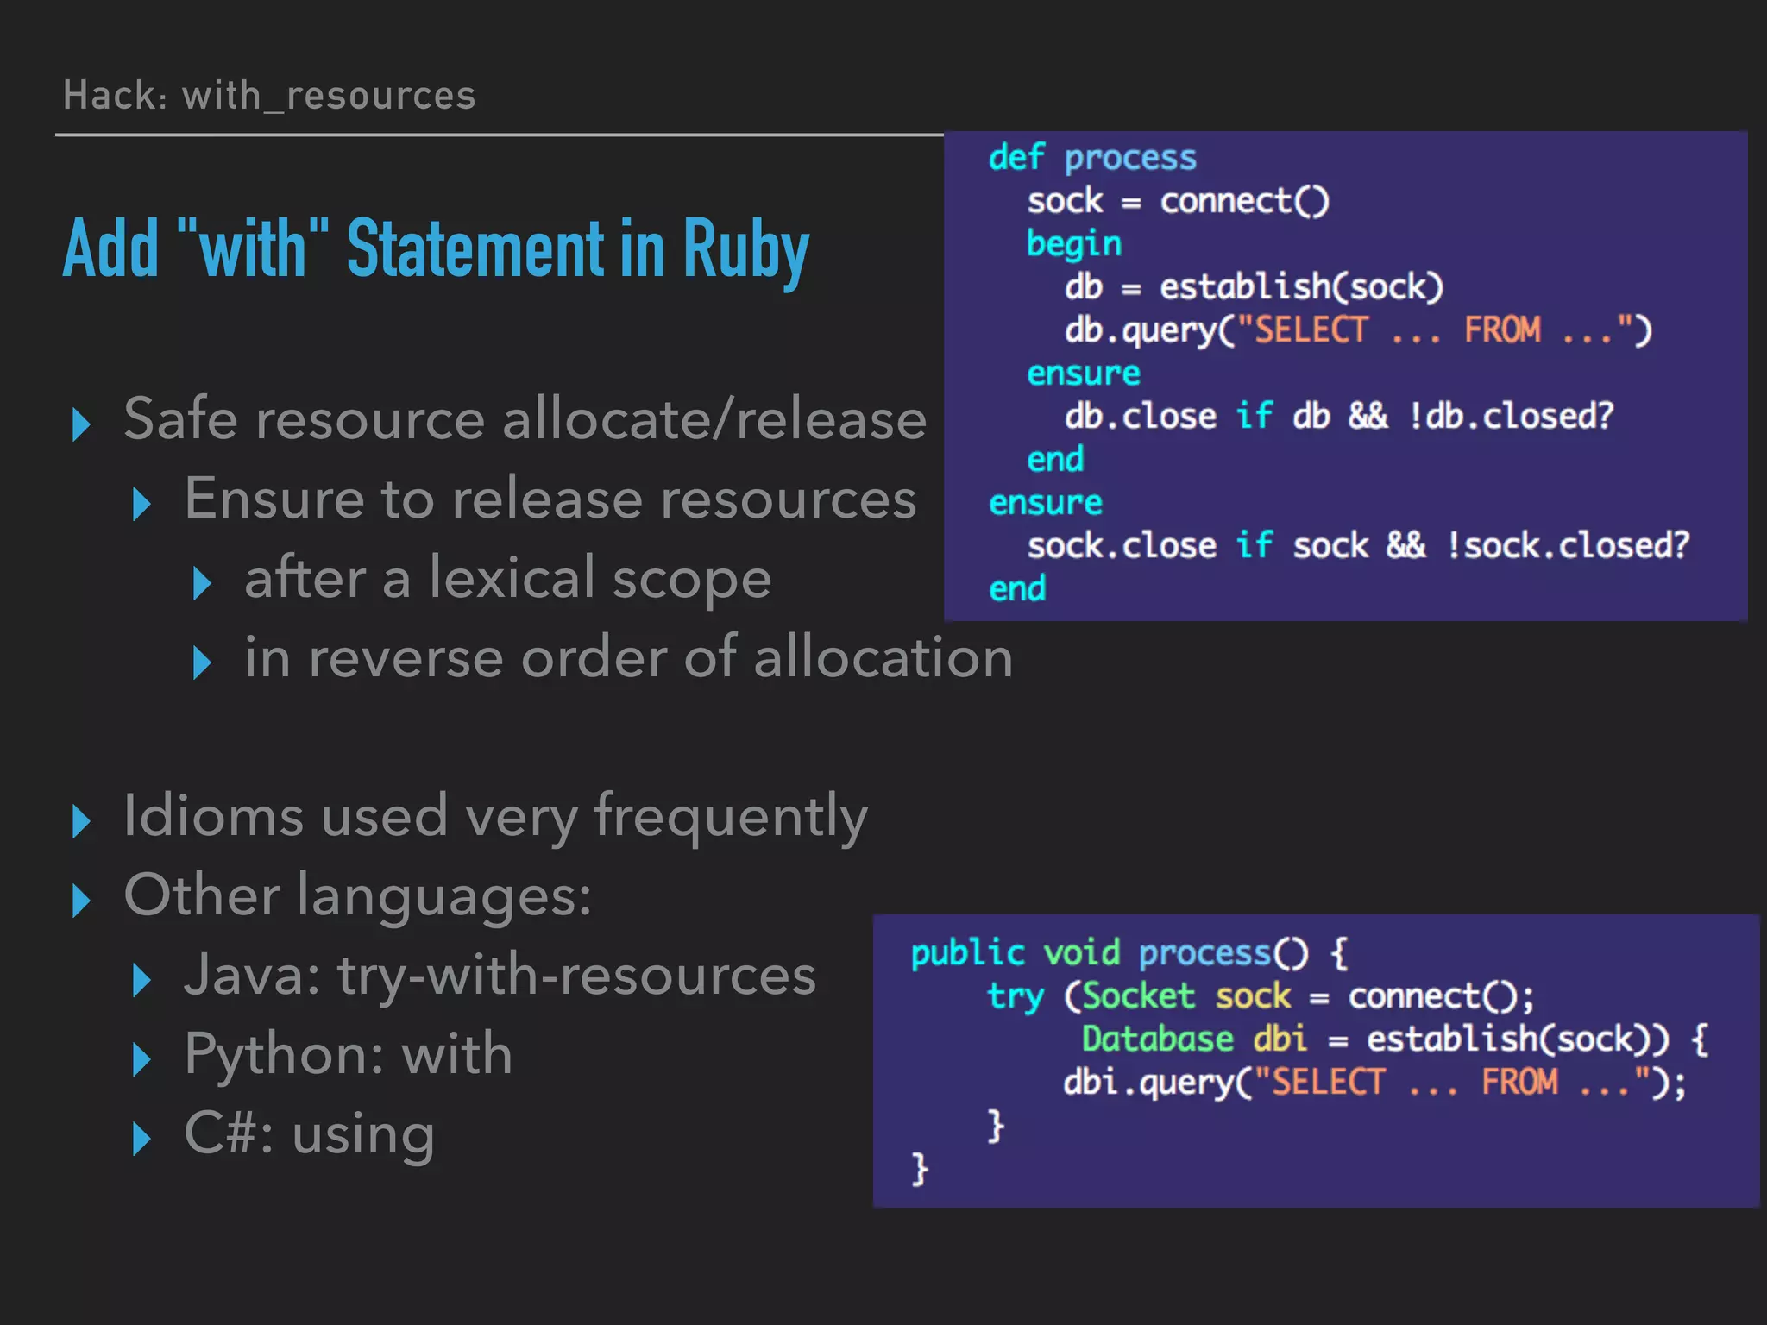Click 'public void process() {' in Java code
This screenshot has height=1325, width=1767.
pos(1129,953)
